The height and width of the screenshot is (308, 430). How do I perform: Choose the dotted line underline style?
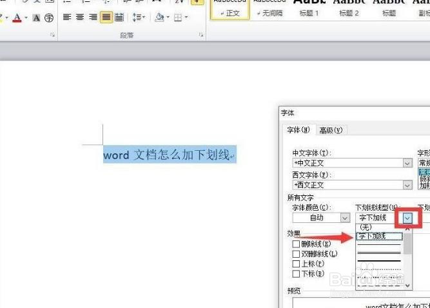coord(380,269)
